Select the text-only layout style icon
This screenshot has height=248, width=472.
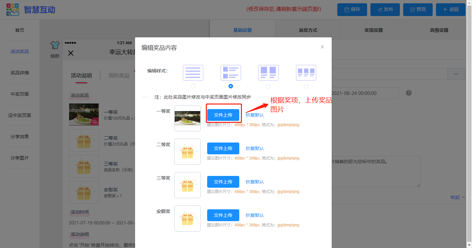(193, 72)
